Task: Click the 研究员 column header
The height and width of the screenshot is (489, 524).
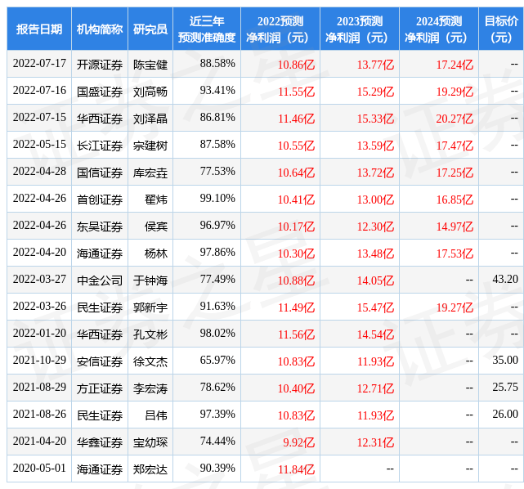Action: click(150, 29)
